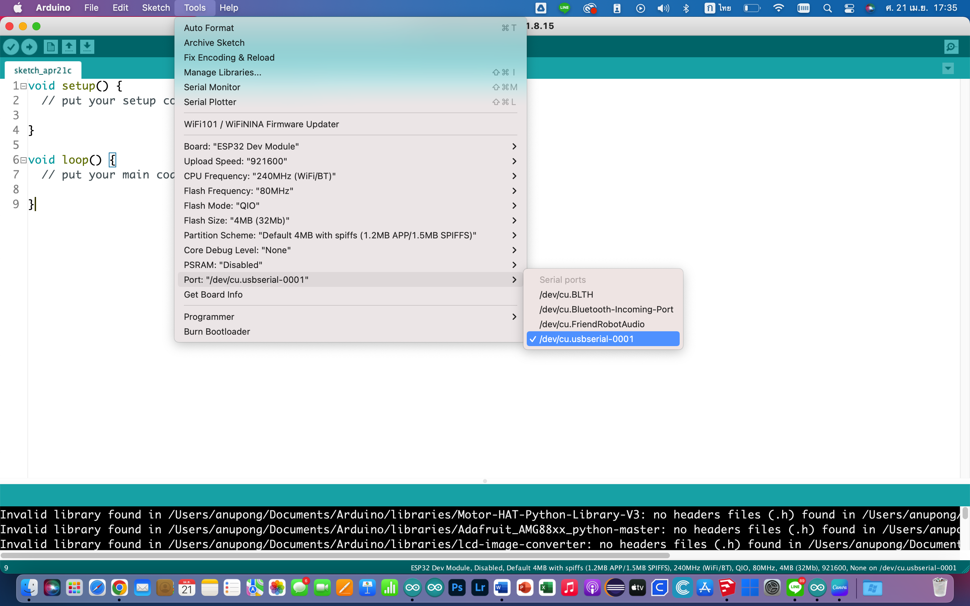The height and width of the screenshot is (606, 970).
Task: Click the Save sketch down-arrow icon
Action: coord(87,47)
